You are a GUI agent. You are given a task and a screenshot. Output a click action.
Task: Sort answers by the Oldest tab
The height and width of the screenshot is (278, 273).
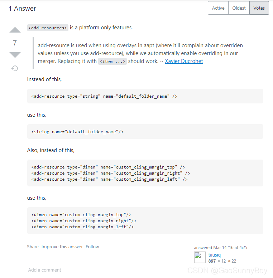point(239,8)
